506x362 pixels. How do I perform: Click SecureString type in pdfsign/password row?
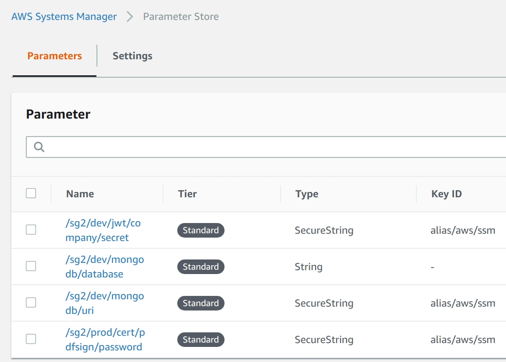[324, 340]
